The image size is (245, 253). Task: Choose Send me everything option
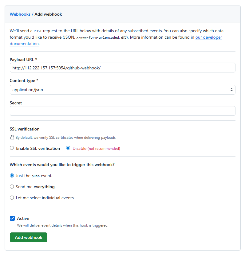[12, 187]
